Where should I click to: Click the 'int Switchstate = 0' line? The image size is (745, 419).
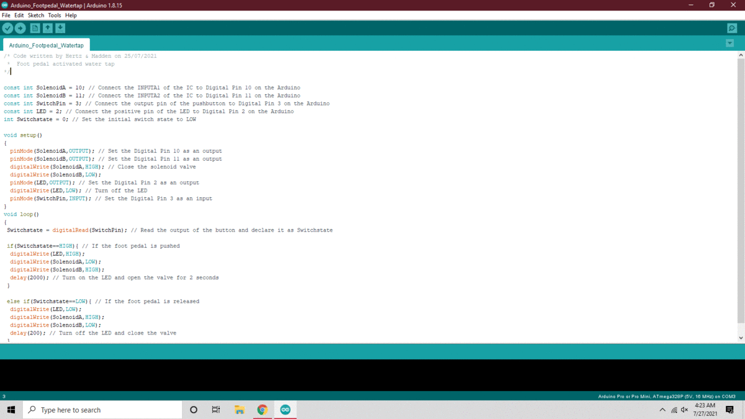pos(99,119)
